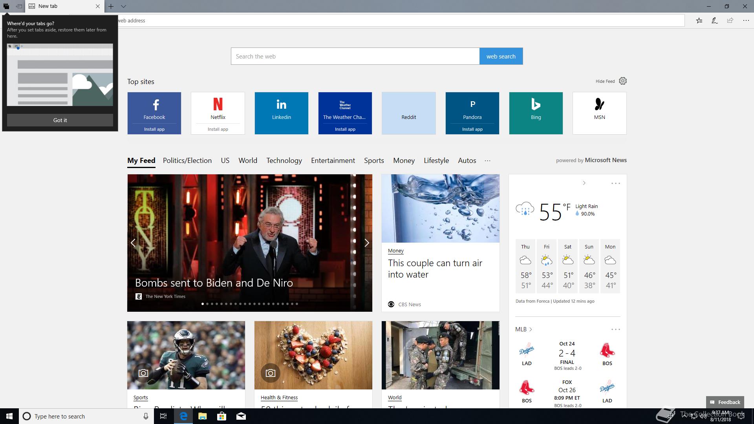Open the Eagles quarterback Sports photo gallery
This screenshot has width=754, height=424.
(186, 355)
